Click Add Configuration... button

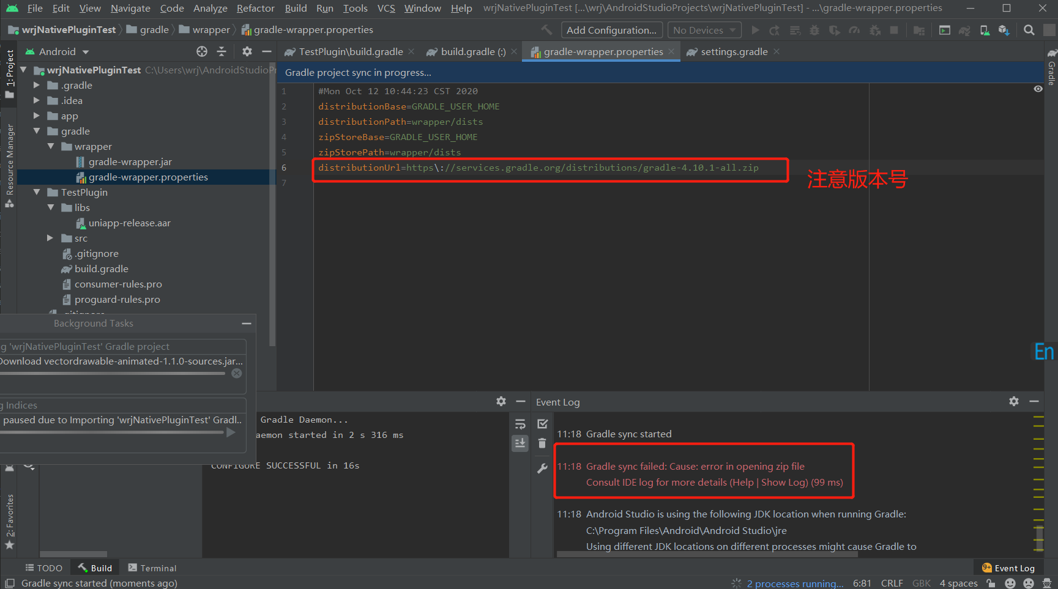(611, 30)
